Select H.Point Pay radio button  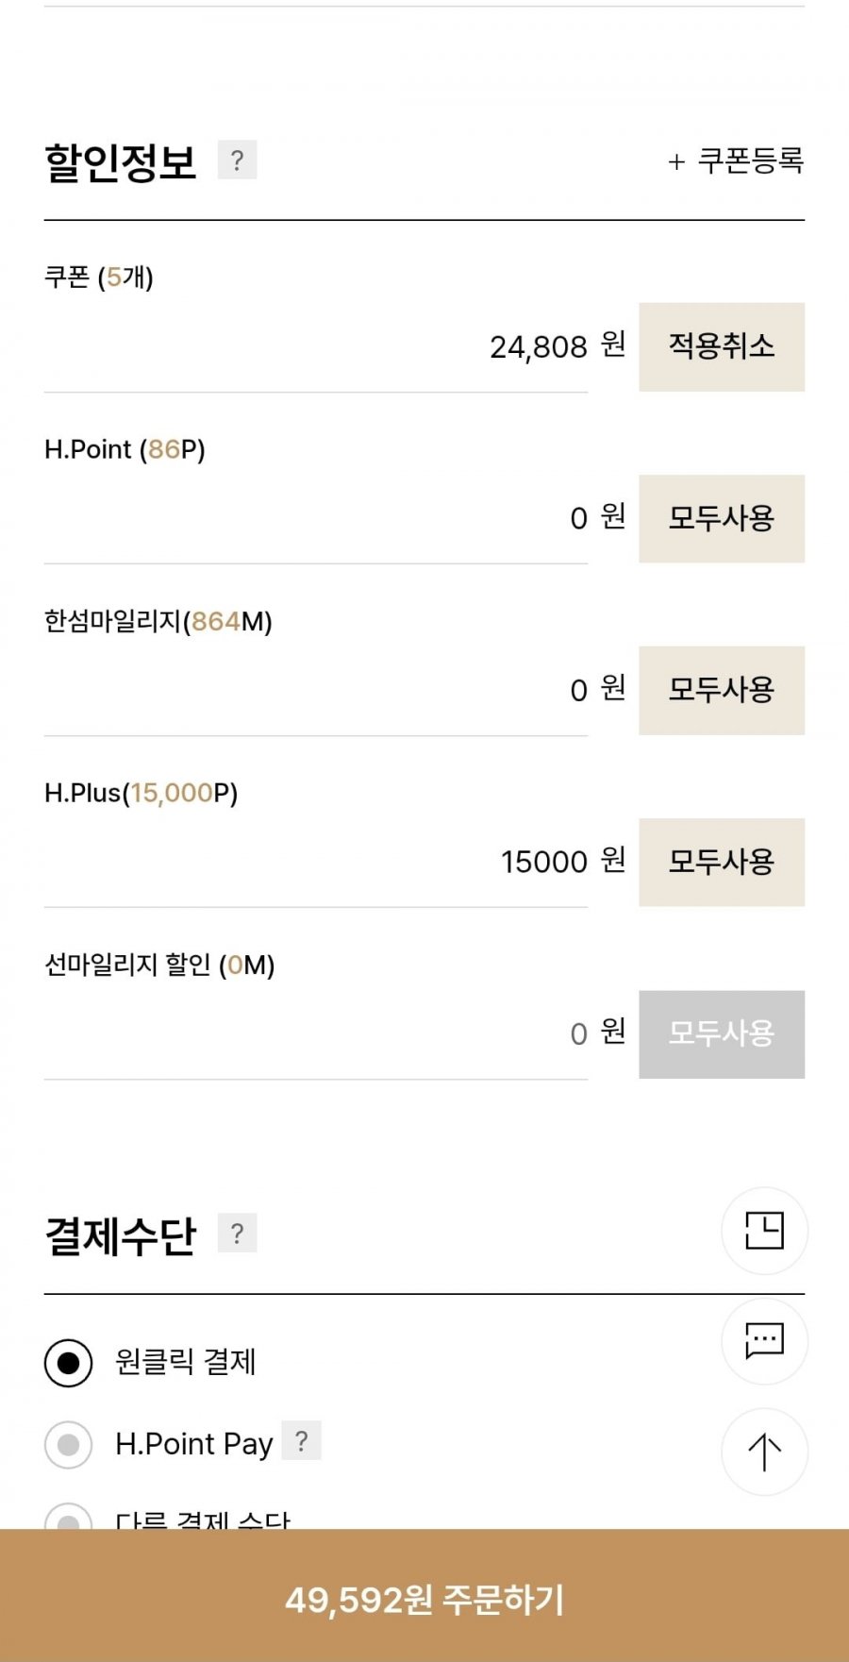[x=69, y=1444]
